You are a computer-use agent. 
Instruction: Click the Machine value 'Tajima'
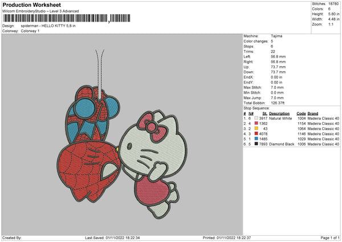coord(276,36)
